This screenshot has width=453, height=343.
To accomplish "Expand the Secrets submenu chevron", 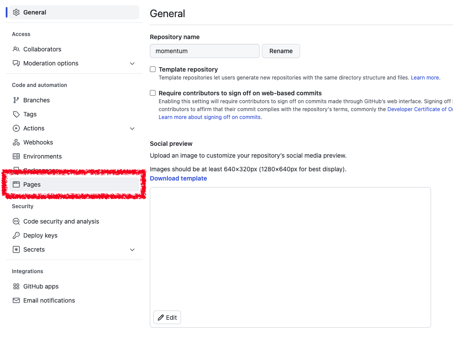I will coord(132,250).
